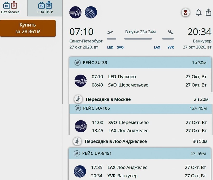Pin flight SU-33 with pin icon
Viewport: 213px width, 180px height.
pos(77,63)
